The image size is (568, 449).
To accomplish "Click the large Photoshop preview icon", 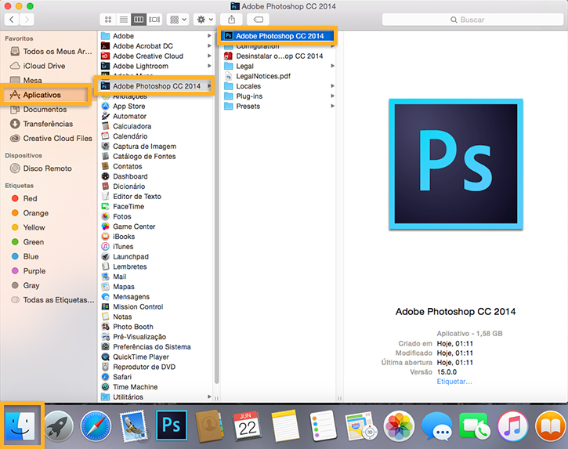I will point(456,164).
